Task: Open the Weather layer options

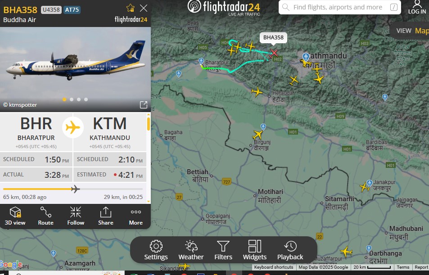Action: [x=191, y=250]
